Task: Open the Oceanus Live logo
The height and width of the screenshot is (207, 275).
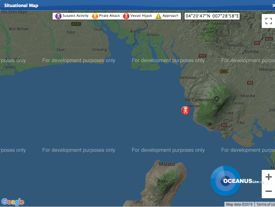Action: [231, 181]
